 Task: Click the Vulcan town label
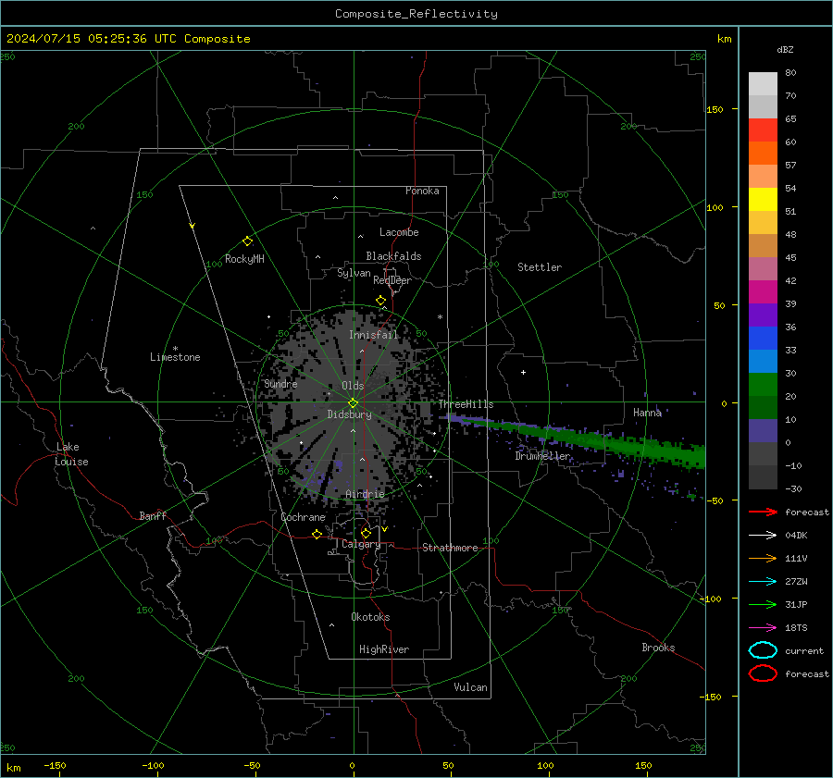click(470, 687)
